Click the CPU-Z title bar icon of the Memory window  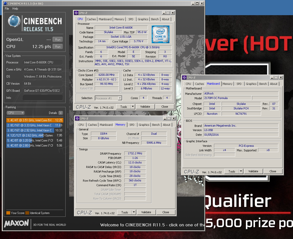click(77, 118)
